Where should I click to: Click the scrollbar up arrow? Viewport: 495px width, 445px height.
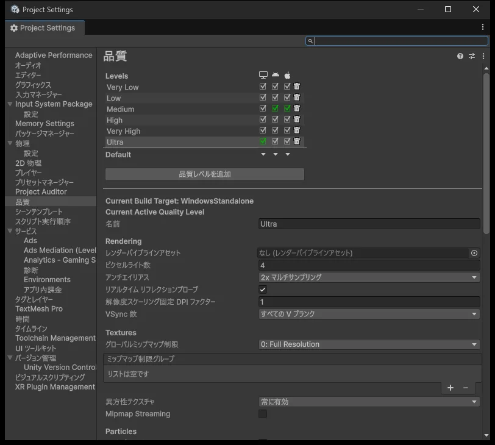click(x=486, y=68)
